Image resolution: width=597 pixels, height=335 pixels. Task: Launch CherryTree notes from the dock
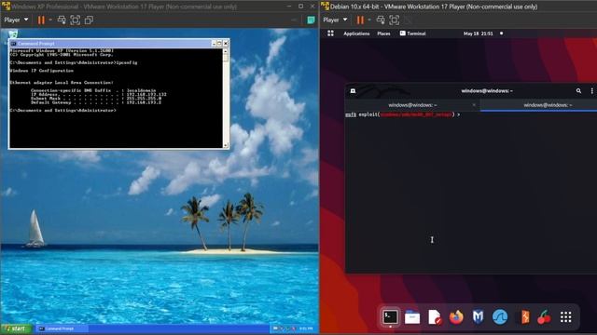544,317
